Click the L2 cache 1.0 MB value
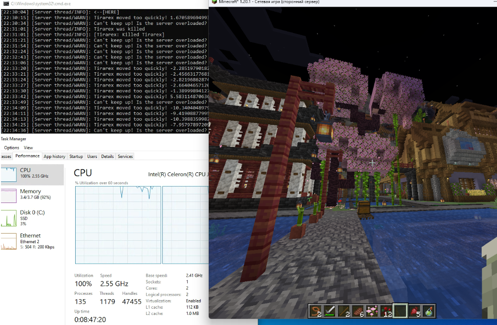The height and width of the screenshot is (325, 497). [192, 314]
